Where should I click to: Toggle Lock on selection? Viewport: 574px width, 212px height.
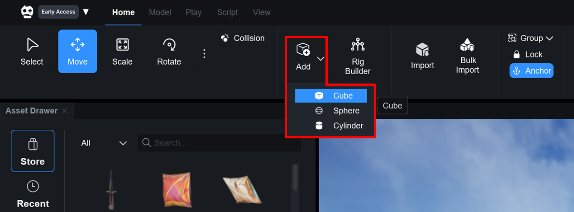click(x=527, y=55)
